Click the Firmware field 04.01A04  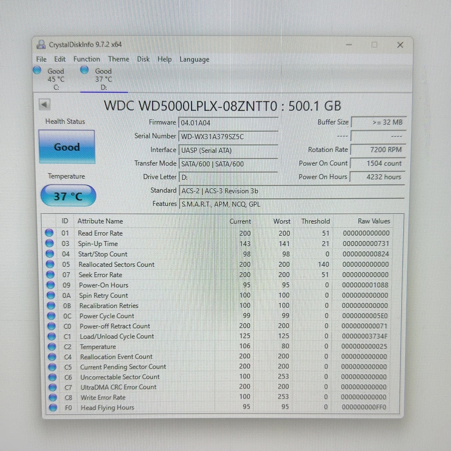click(229, 123)
